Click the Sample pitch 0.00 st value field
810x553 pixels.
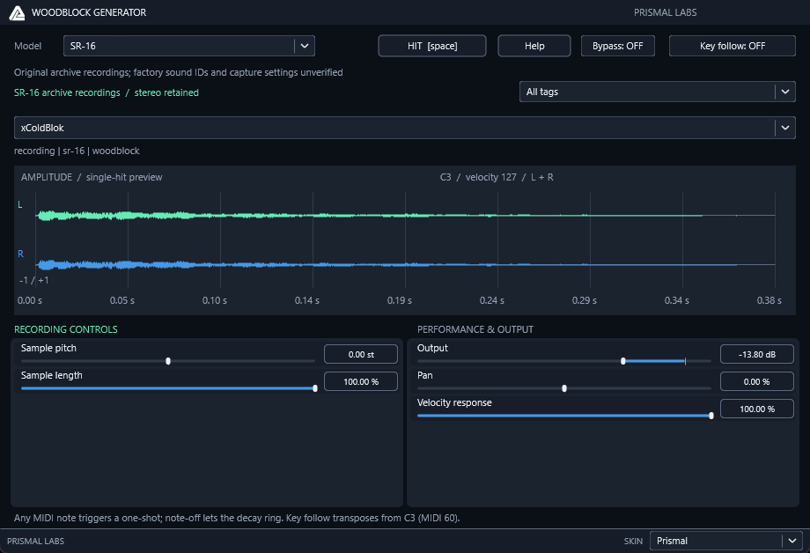tap(361, 355)
